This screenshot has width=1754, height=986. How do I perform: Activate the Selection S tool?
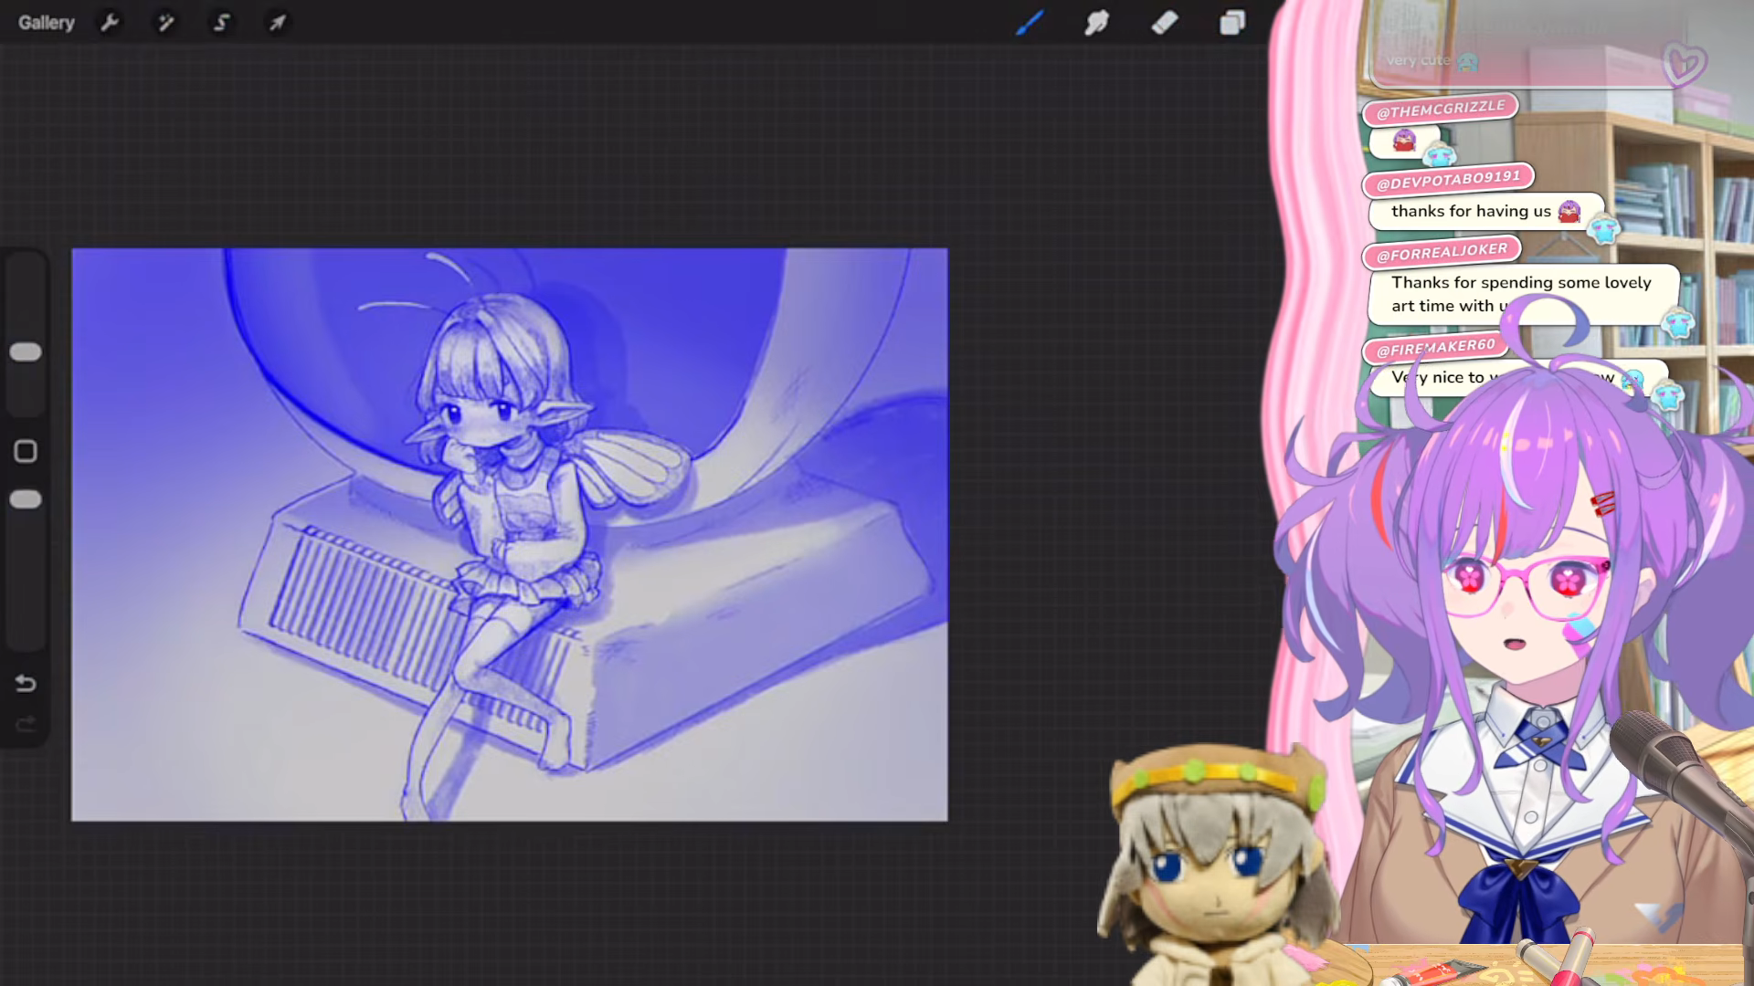click(x=221, y=23)
